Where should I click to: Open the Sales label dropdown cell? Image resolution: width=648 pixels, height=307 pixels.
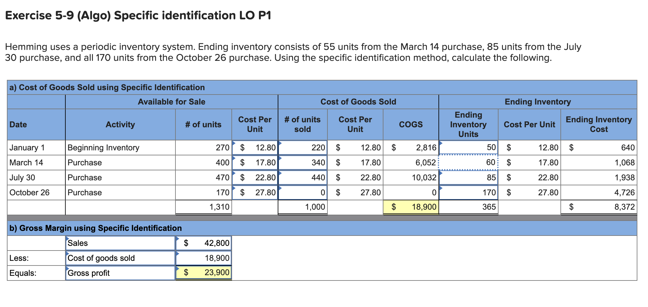[x=120, y=243]
